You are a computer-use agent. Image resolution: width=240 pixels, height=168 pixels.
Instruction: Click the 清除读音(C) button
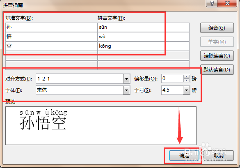pos(217,55)
